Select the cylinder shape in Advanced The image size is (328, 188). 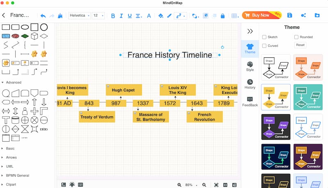tap(15, 120)
